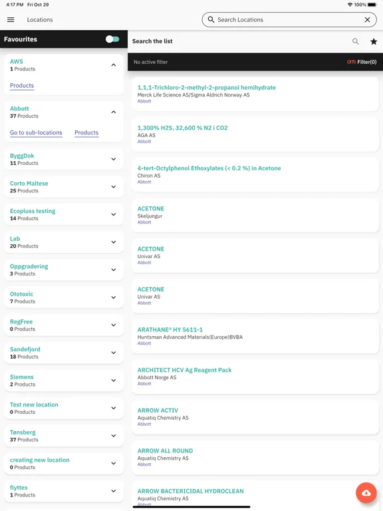
Task: Expand the flyttes location
Action: (x=113, y=491)
